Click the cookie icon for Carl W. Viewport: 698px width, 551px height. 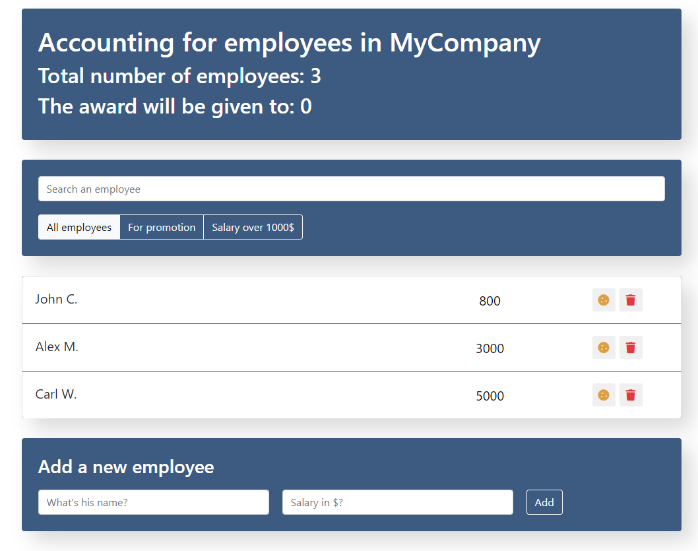604,395
